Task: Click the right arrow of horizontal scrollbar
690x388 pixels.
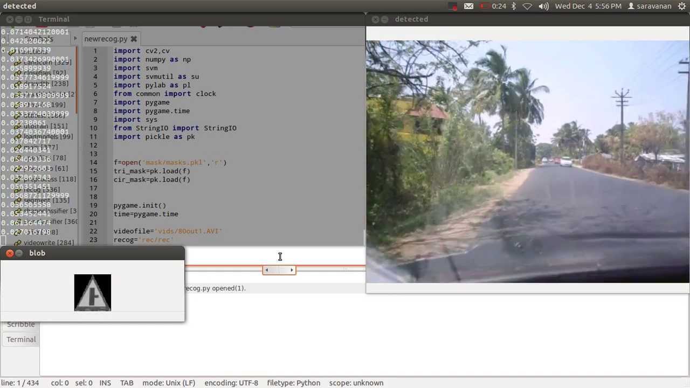Action: pos(292,270)
